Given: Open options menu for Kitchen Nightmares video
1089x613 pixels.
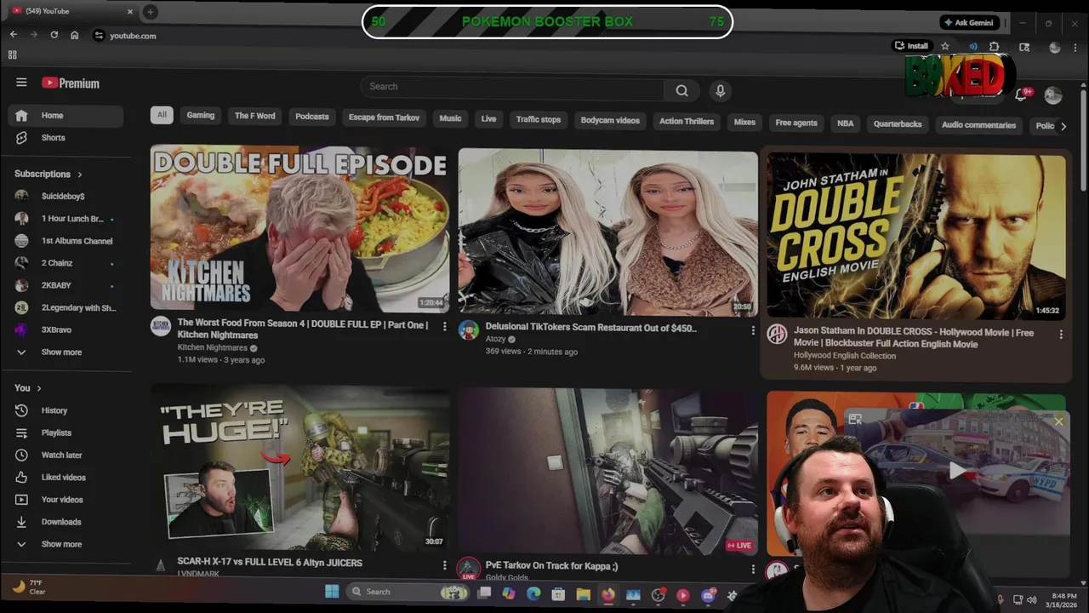Looking at the screenshot, I should (444, 327).
